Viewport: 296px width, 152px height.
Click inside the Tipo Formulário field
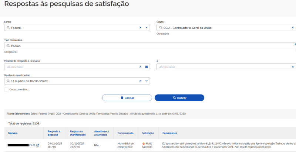pos(148,46)
